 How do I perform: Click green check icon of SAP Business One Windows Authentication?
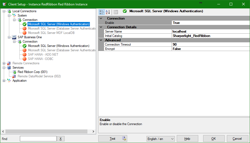[x=25, y=46]
